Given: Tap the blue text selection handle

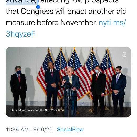Looking at the screenshot, I should coord(38,7).
